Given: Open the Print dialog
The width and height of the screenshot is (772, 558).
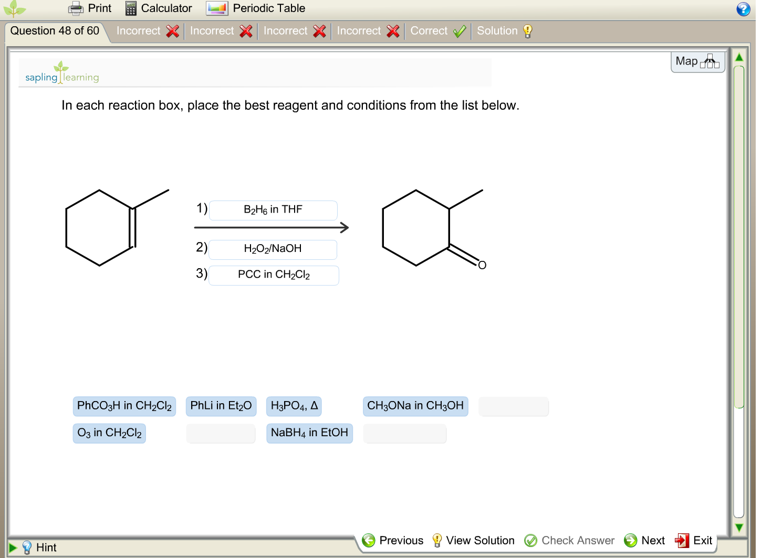Looking at the screenshot, I should click(89, 8).
